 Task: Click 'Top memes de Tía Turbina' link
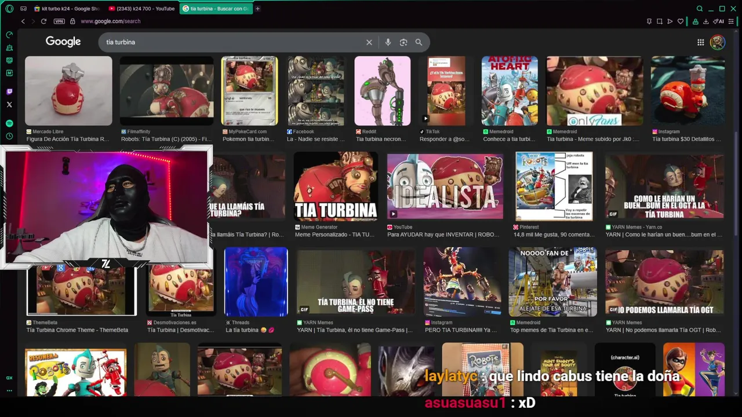[x=551, y=330]
